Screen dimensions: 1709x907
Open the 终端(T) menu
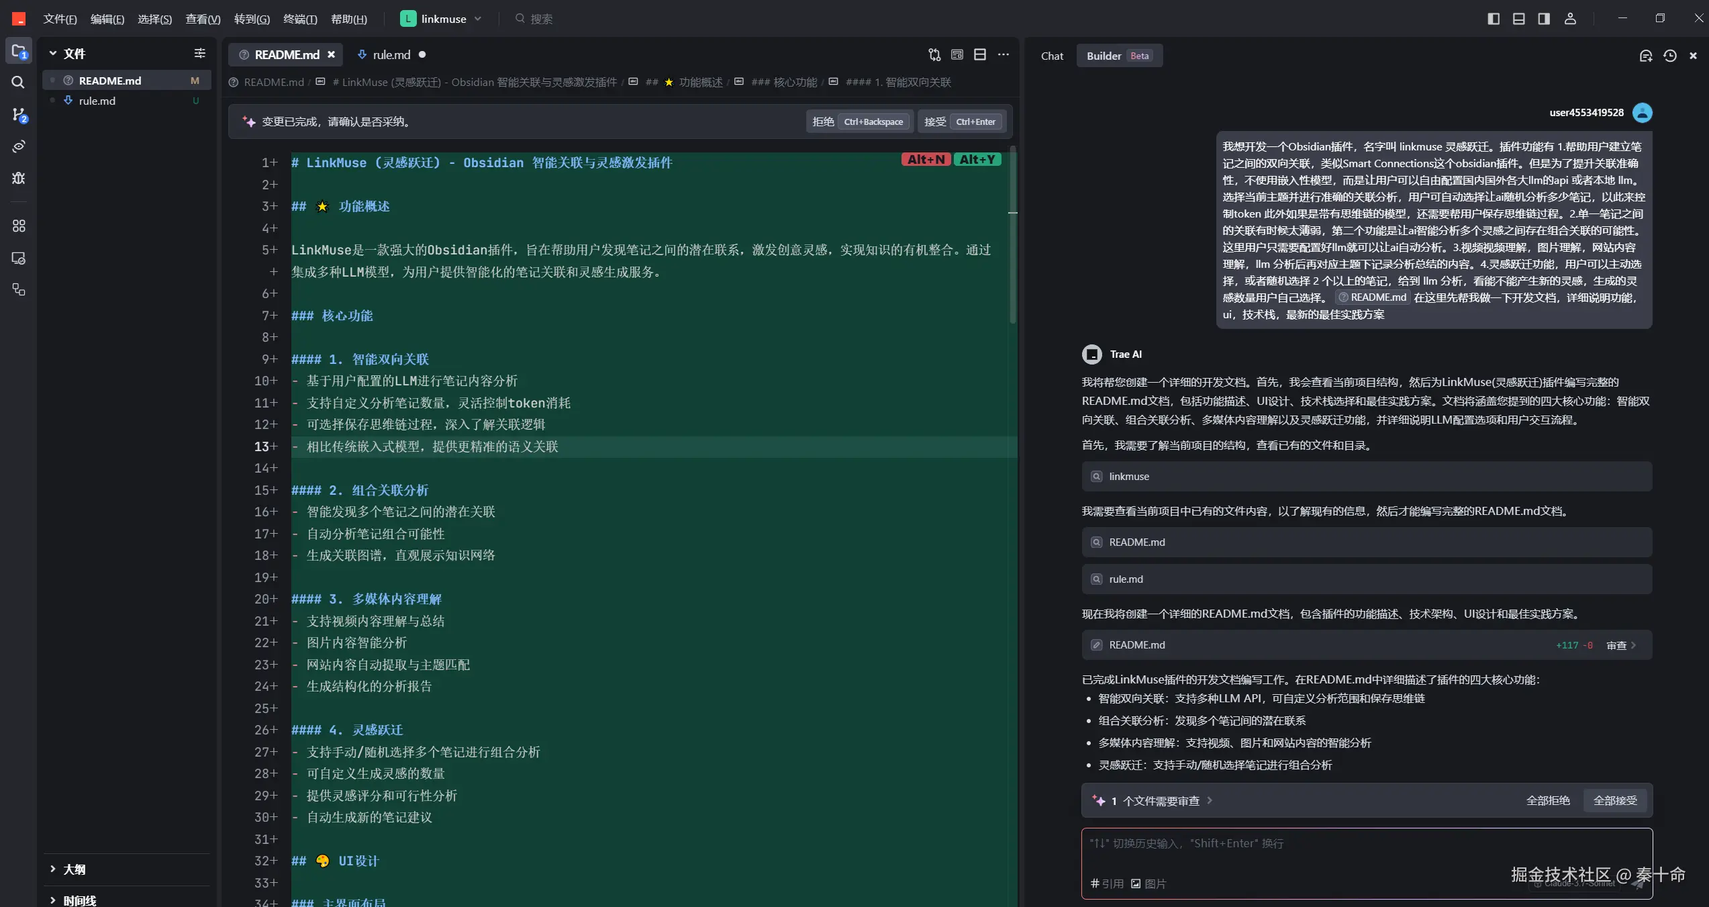coord(300,19)
